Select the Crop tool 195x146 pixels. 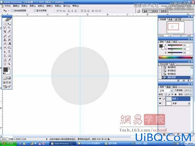[5, 32]
